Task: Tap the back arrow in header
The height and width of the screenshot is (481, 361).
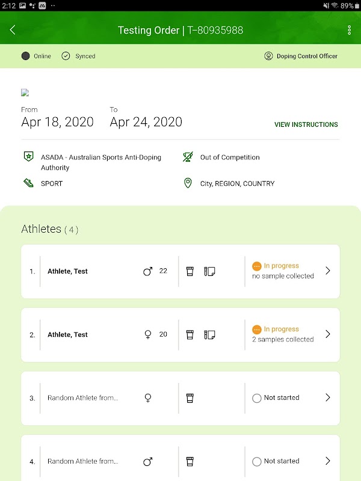Action: (13, 30)
